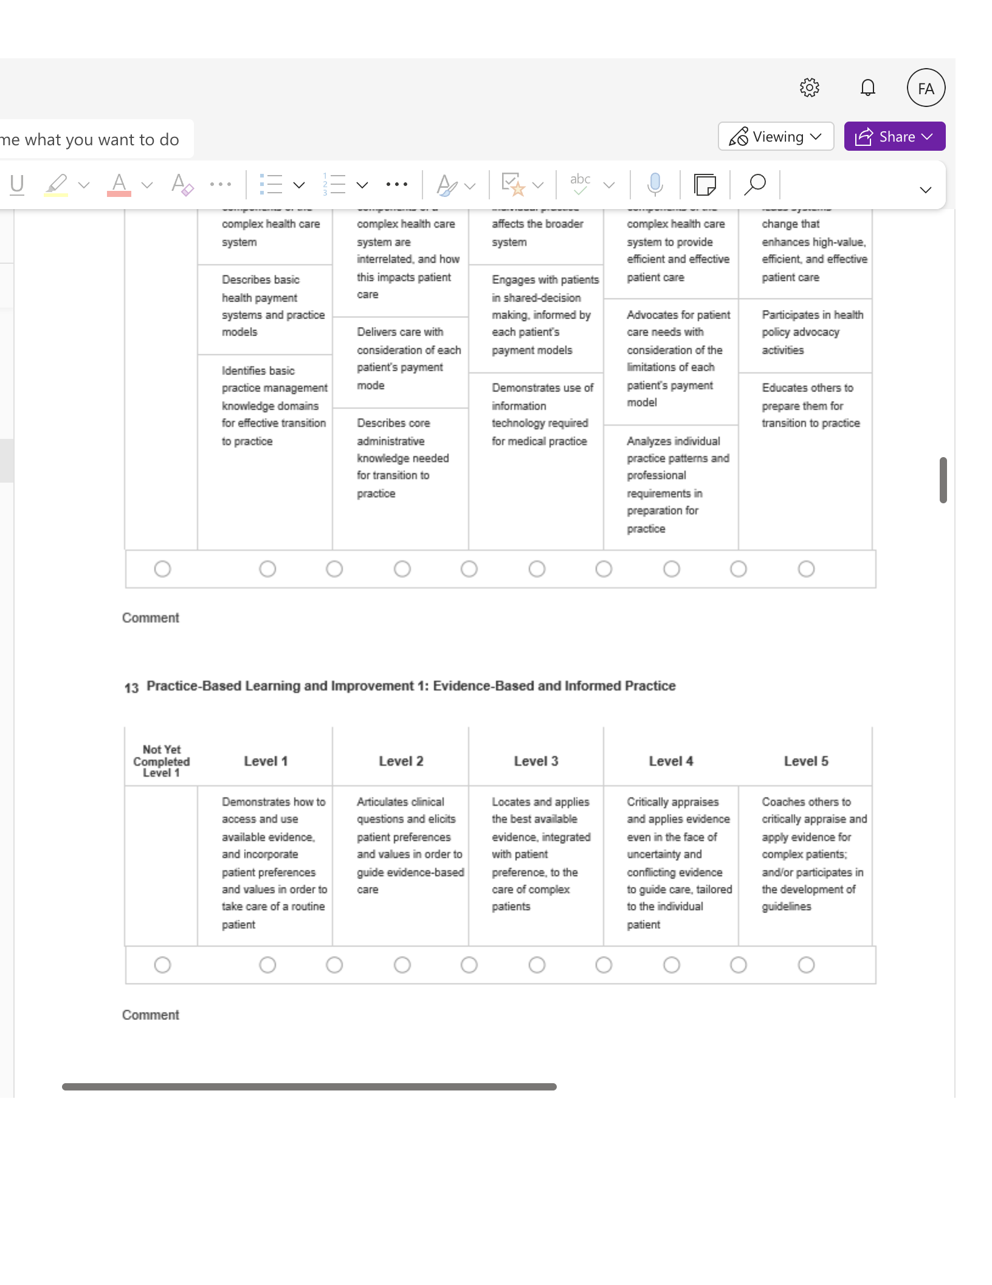Image resolution: width=992 pixels, height=1285 pixels.
Task: Open the FA account profile
Action: (926, 88)
